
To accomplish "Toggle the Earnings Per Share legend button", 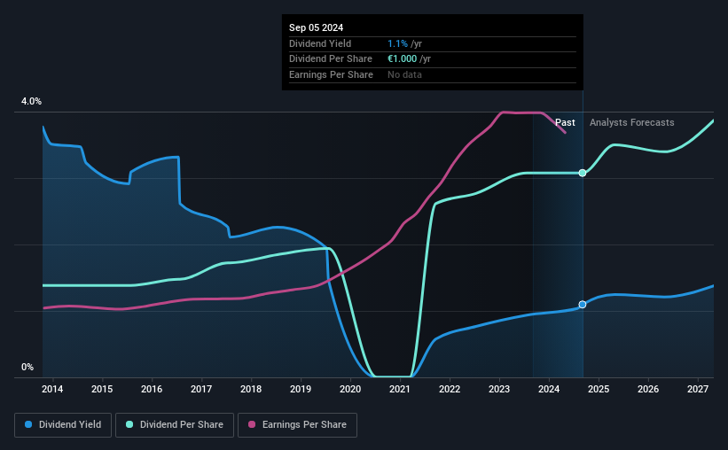I will point(297,425).
